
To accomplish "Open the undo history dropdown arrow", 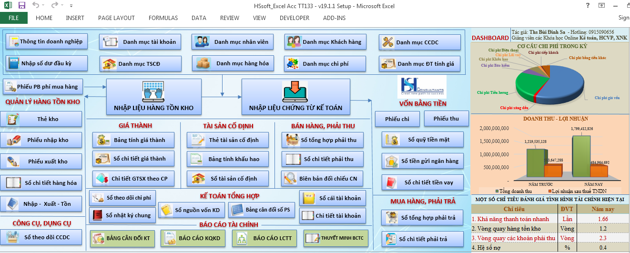I will (44, 6).
